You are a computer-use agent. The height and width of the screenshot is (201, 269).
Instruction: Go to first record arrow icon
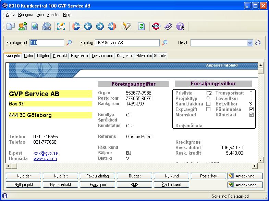coord(76,27)
